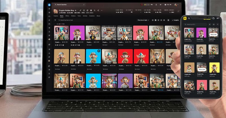Open the Traits tab
226x118 pixels.
[79, 16]
